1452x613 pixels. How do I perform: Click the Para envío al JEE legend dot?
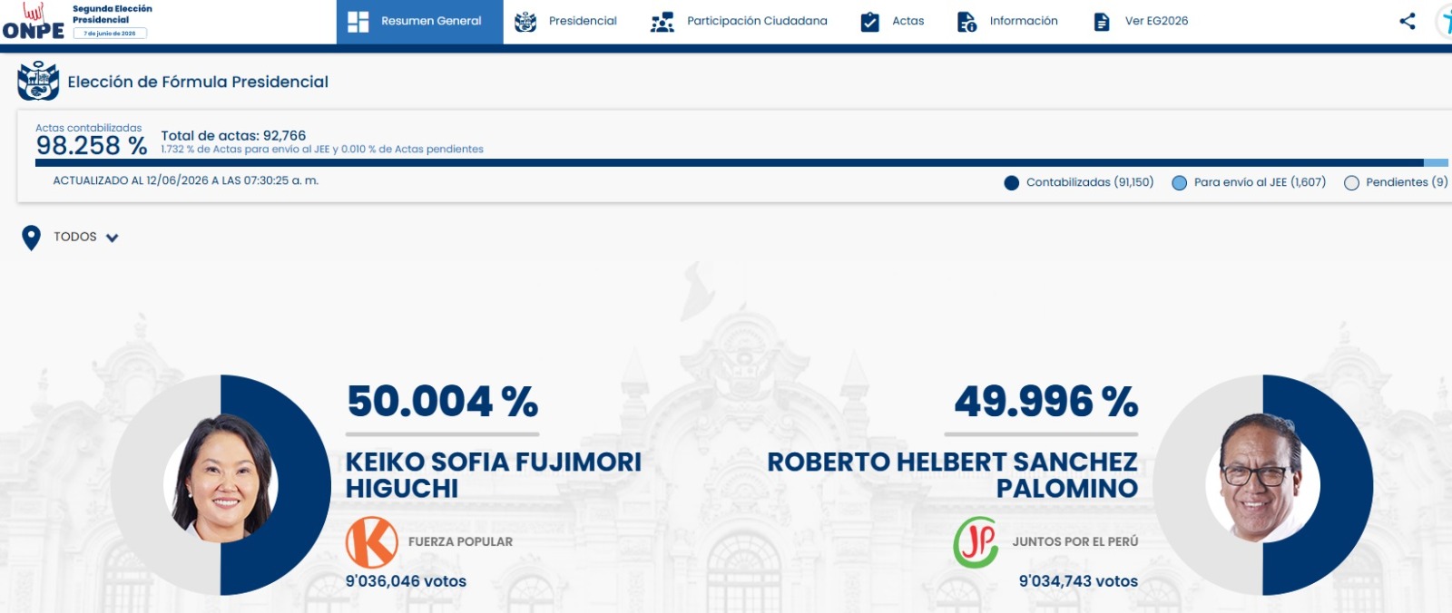click(1180, 183)
